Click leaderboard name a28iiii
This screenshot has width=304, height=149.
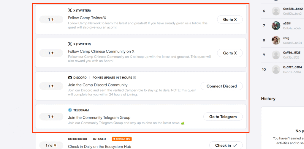click(287, 23)
